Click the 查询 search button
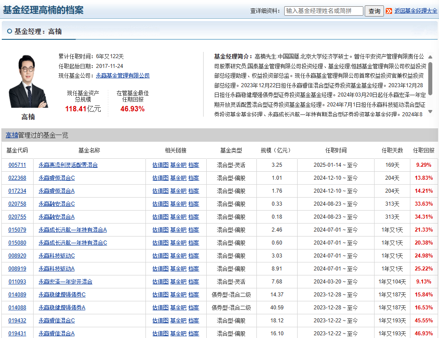Viewport: 439px width, 338px height. coord(374,11)
